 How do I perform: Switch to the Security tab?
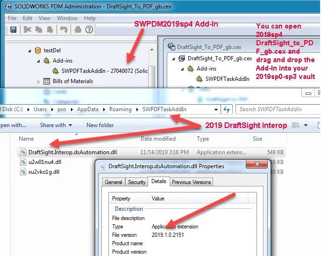136,182
